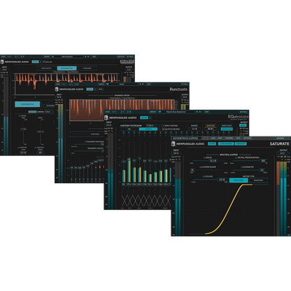Open the Asymmetrical Clipping preset dropdown in Saturate
The image size is (291, 291).
[186, 139]
